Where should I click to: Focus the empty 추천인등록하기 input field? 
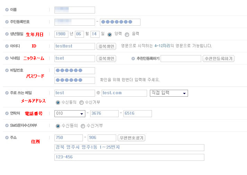pyautogui.click(x=181, y=59)
